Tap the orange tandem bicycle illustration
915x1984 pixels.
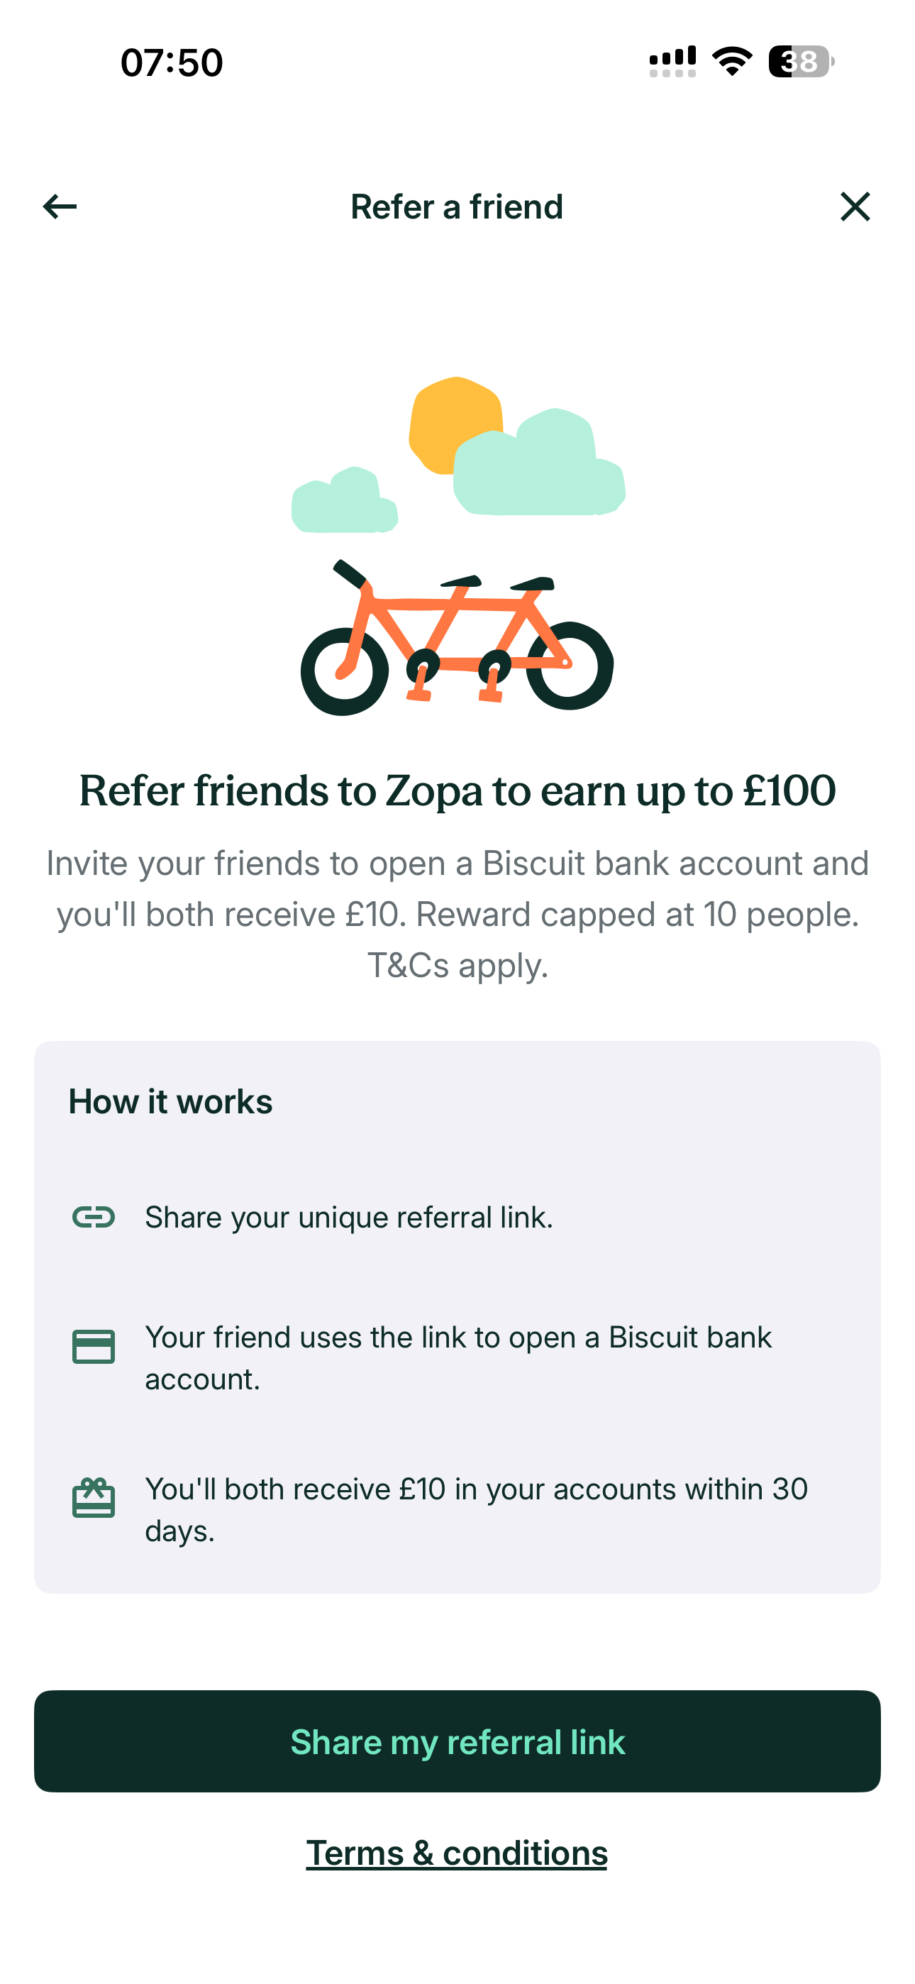(457, 639)
